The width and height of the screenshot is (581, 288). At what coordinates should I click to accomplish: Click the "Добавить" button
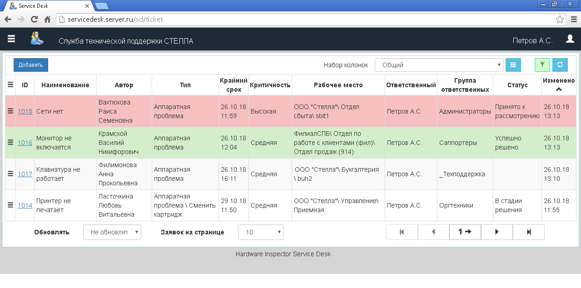[x=31, y=65]
